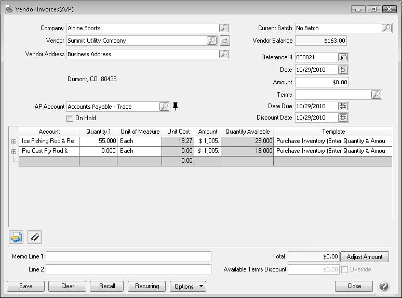Screen dimensions: 402x298
Task: Open the Date calendar picker
Action: coord(343,70)
